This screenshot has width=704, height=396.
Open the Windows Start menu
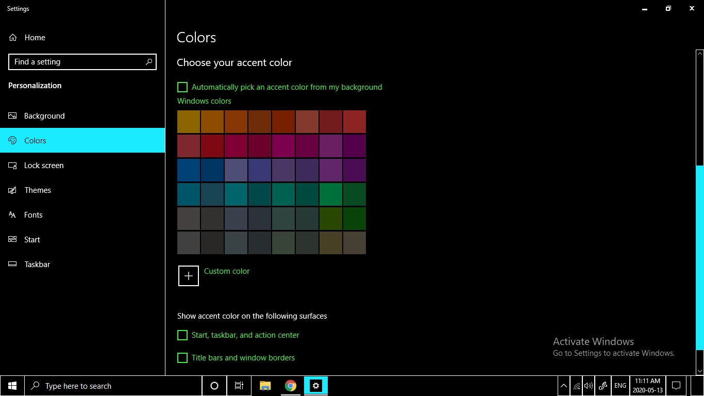point(12,386)
